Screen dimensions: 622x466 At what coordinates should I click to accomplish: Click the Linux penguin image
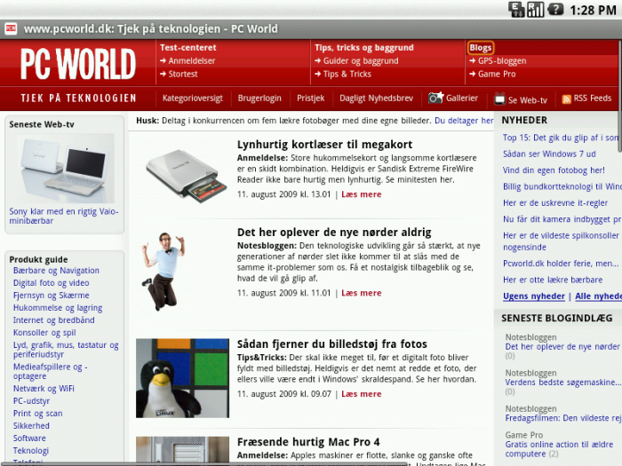click(x=182, y=378)
